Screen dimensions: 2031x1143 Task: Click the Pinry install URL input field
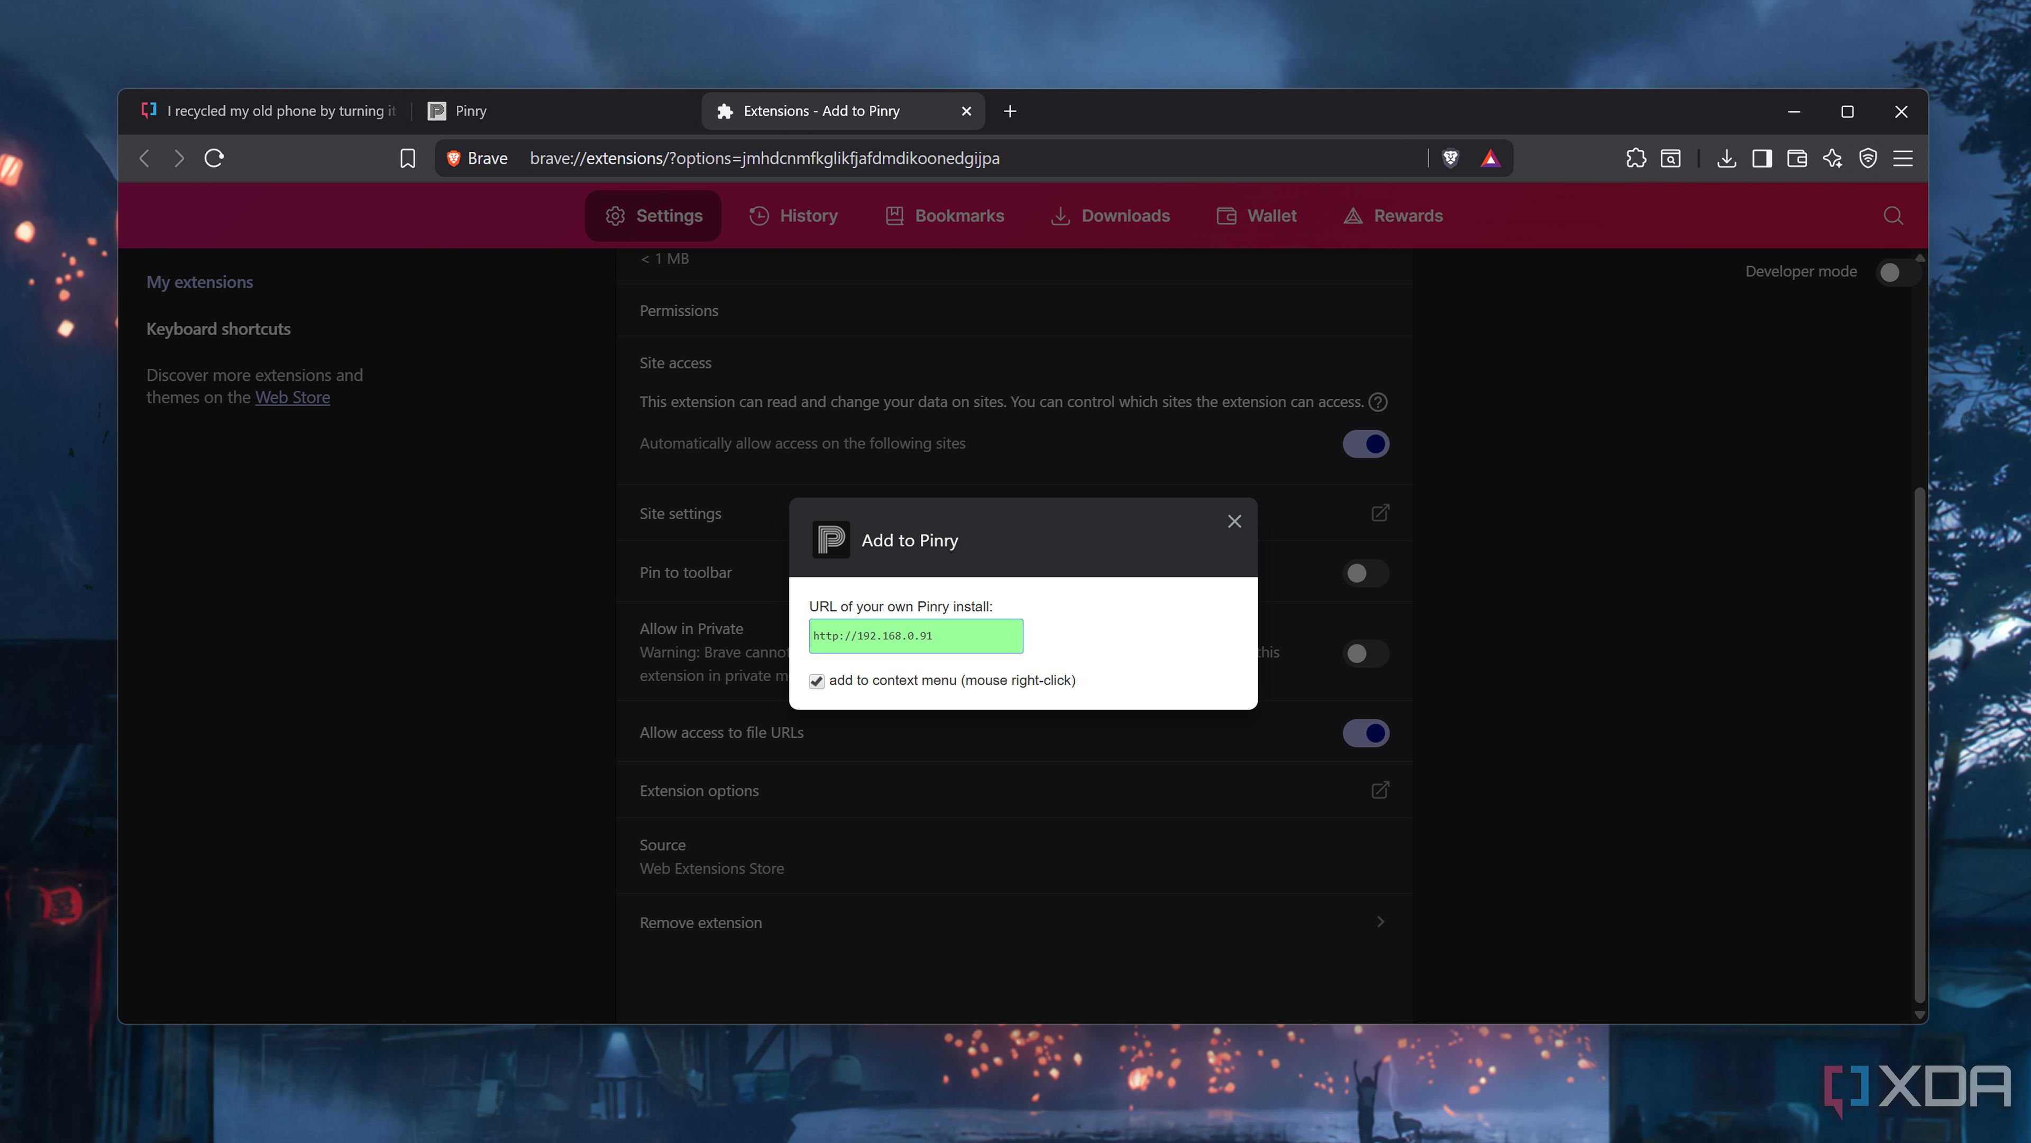tap(916, 636)
